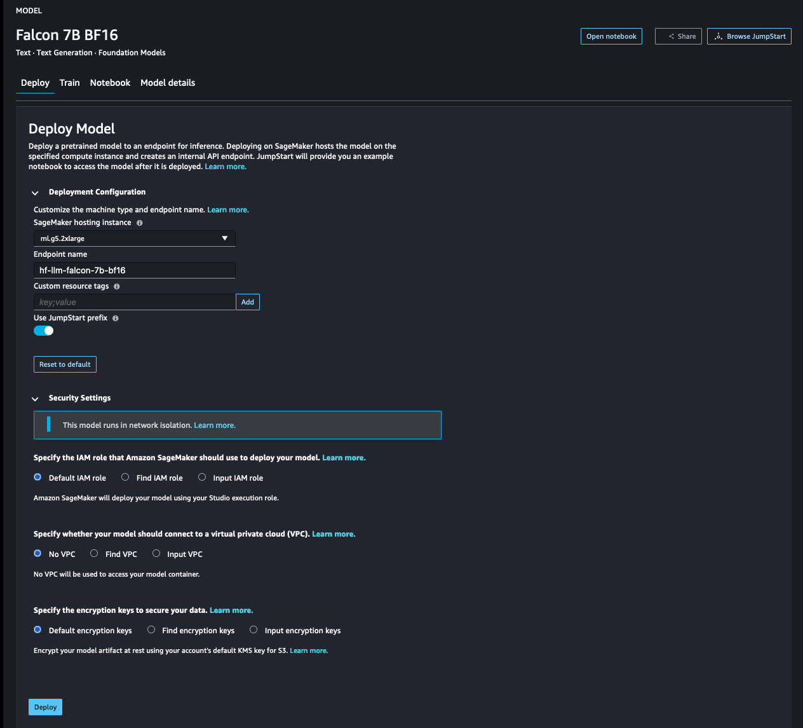803x728 pixels.
Task: Click Add to add resource tag
Action: click(x=248, y=302)
